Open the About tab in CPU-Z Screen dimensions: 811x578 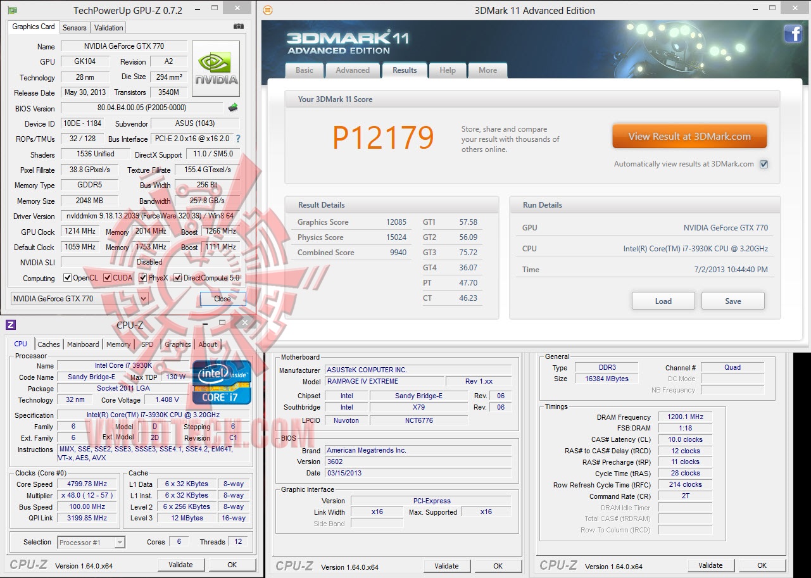pos(208,344)
